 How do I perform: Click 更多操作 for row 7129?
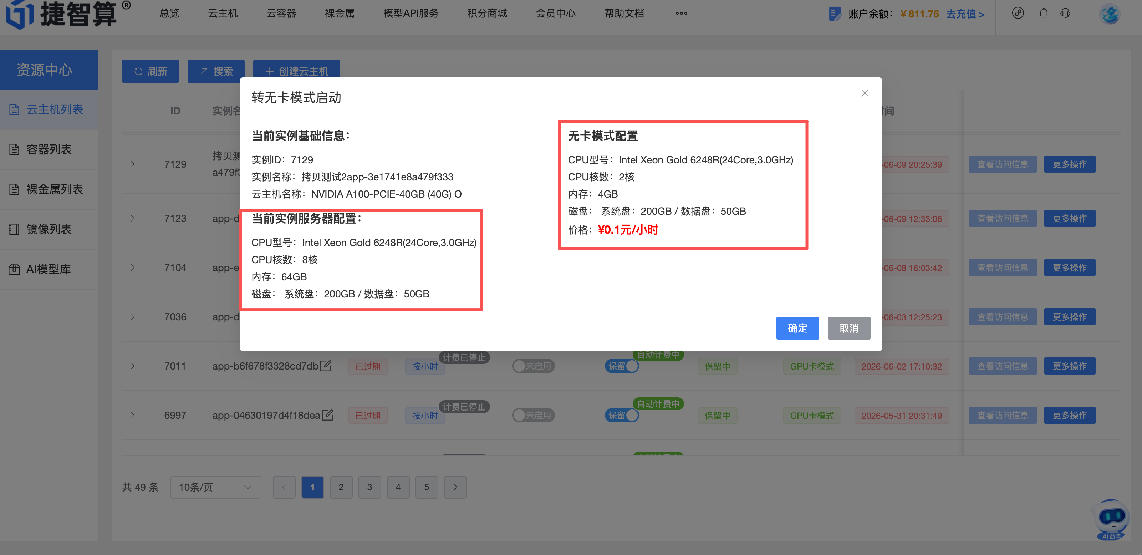coord(1069,164)
